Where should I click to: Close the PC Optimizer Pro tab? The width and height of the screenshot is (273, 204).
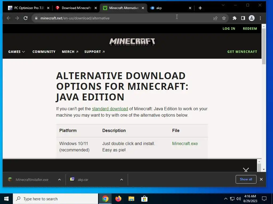pyautogui.click(x=48, y=8)
